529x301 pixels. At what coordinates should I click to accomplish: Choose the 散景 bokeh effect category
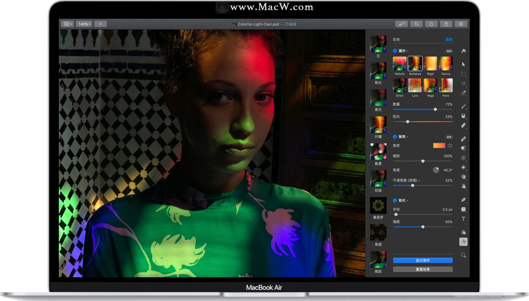click(x=378, y=152)
